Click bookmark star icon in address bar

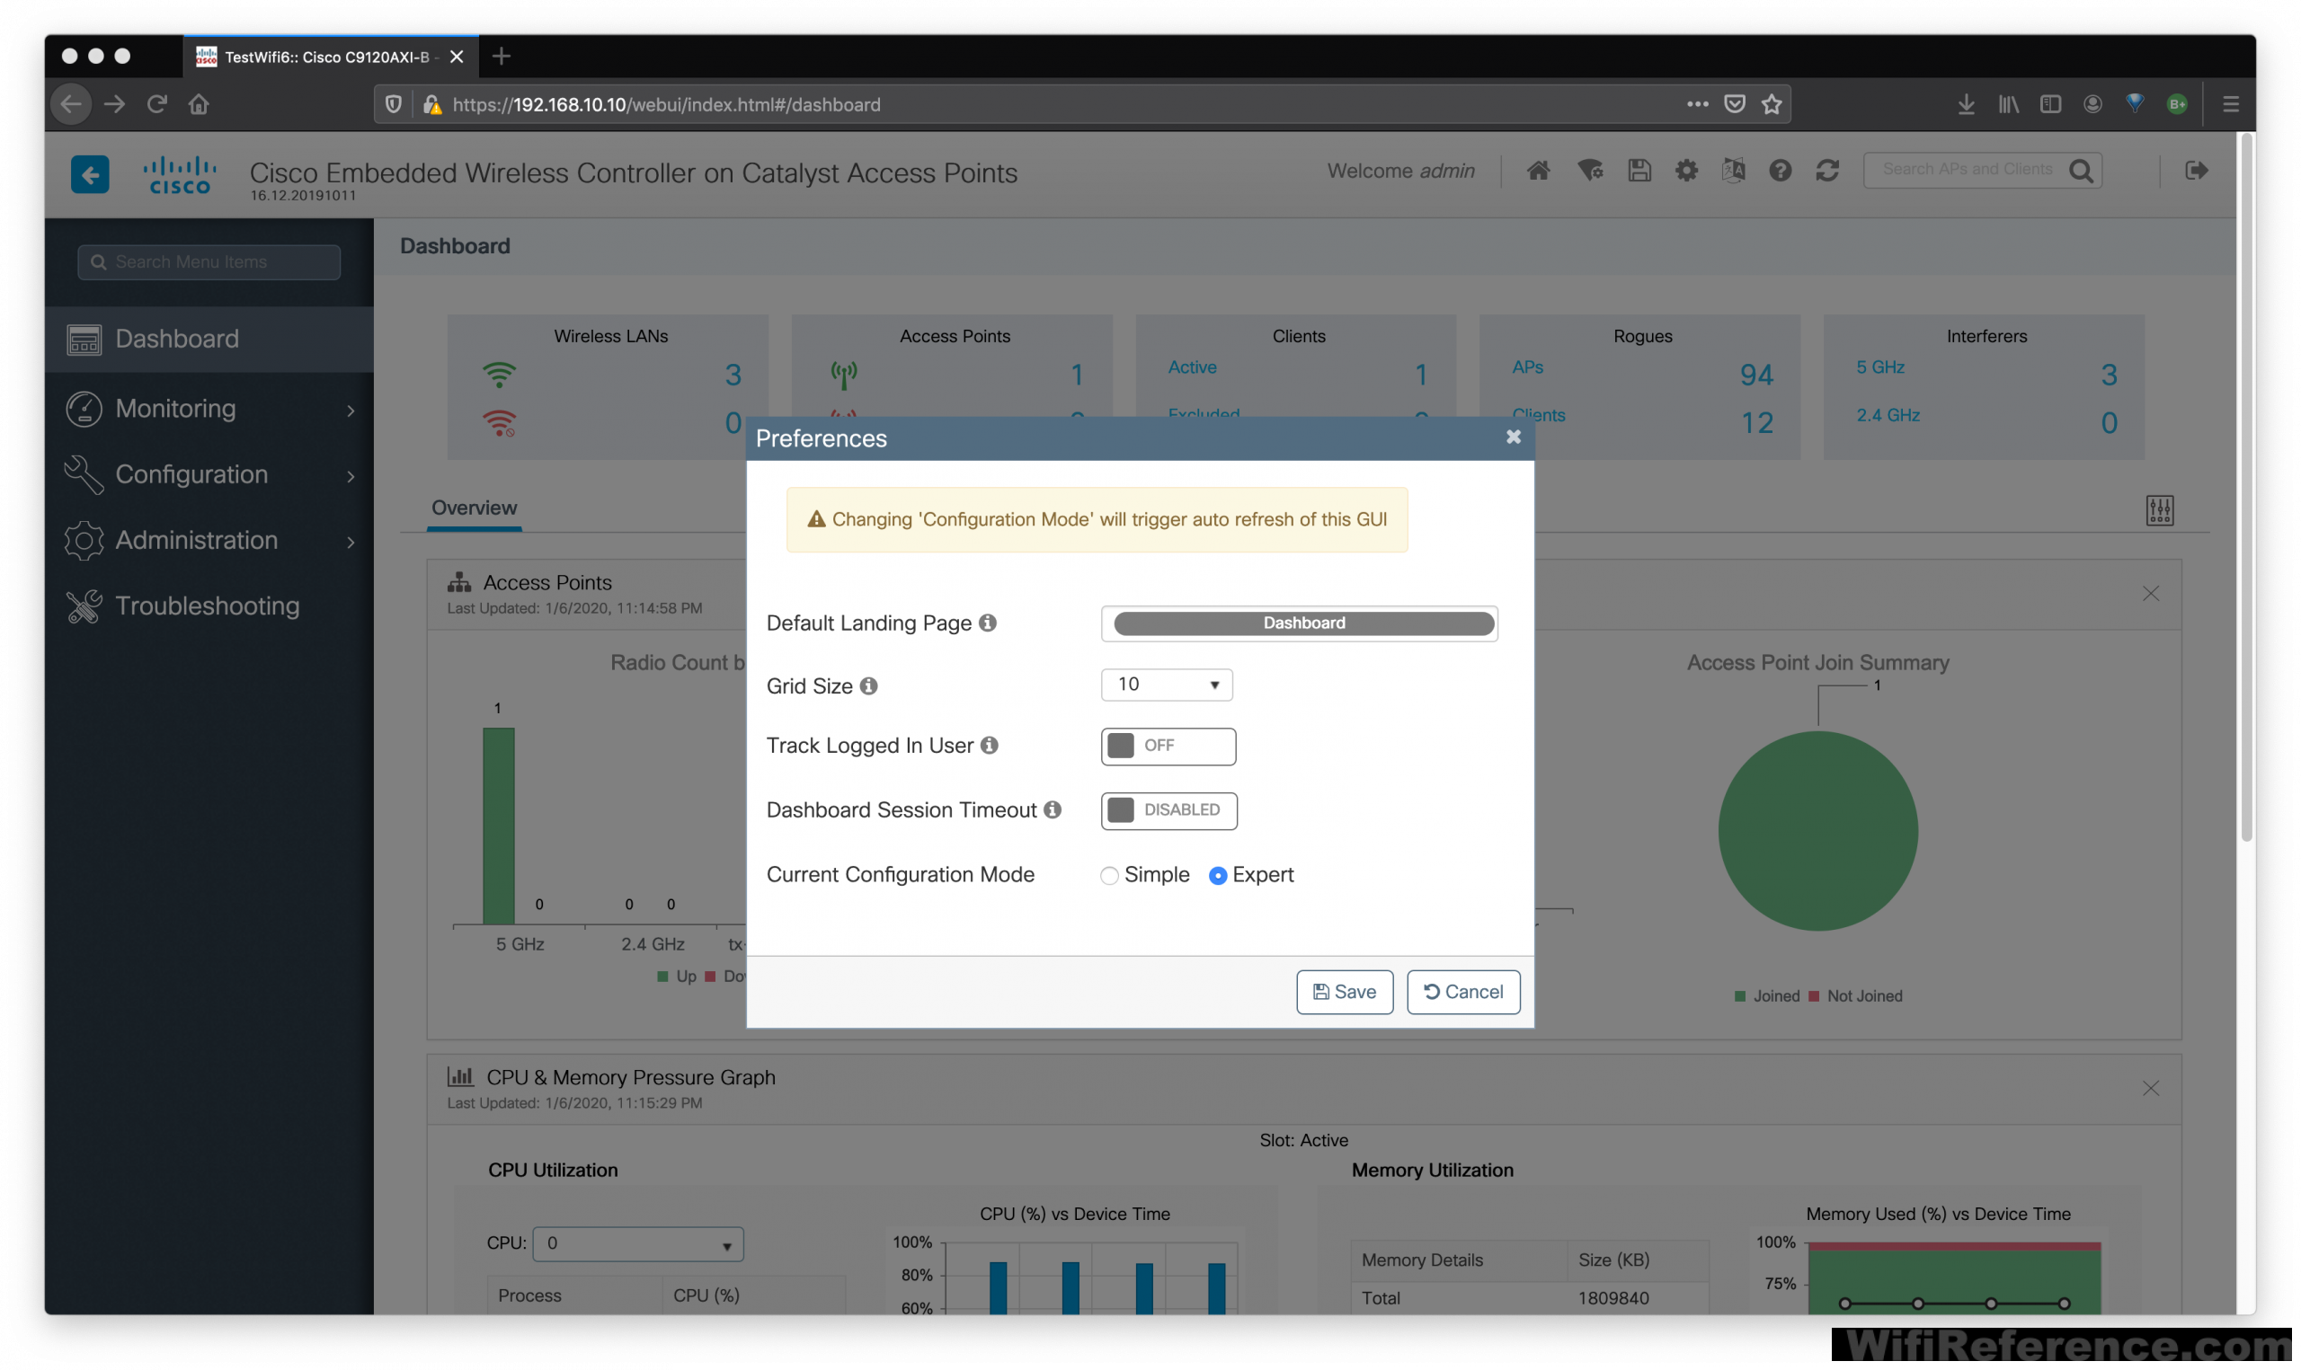1771,104
